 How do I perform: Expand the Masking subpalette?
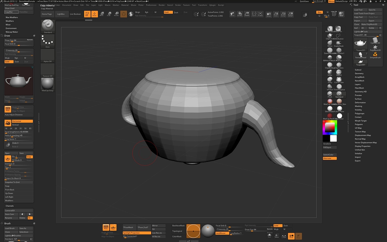point(359,106)
